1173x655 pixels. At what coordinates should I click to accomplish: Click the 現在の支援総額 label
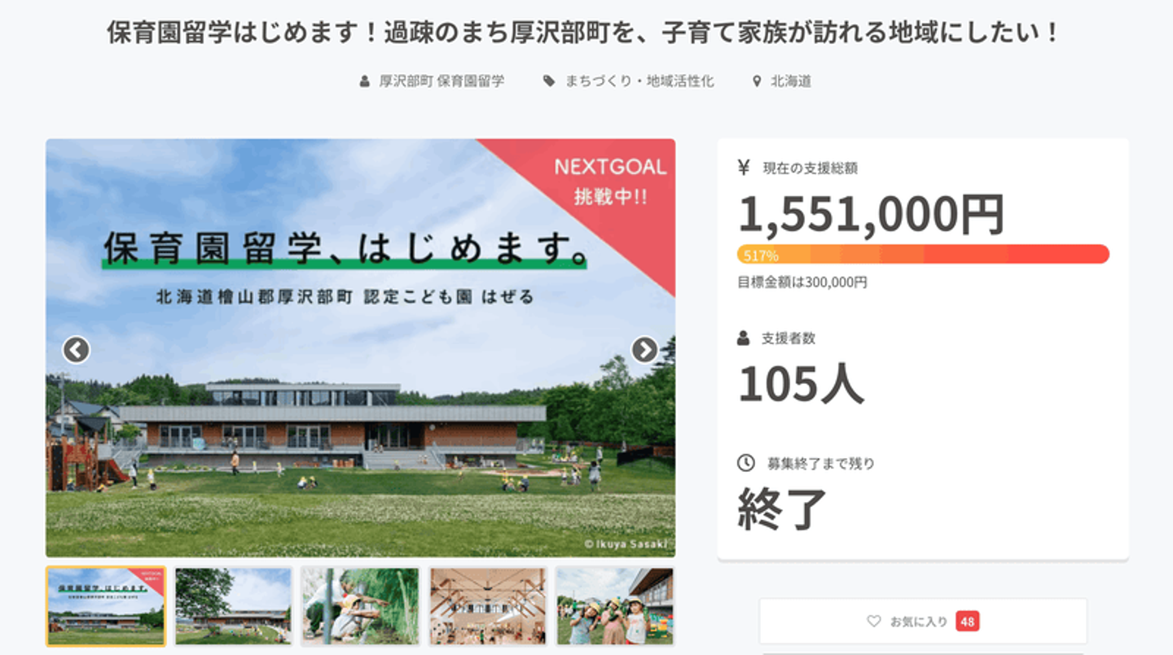(810, 168)
